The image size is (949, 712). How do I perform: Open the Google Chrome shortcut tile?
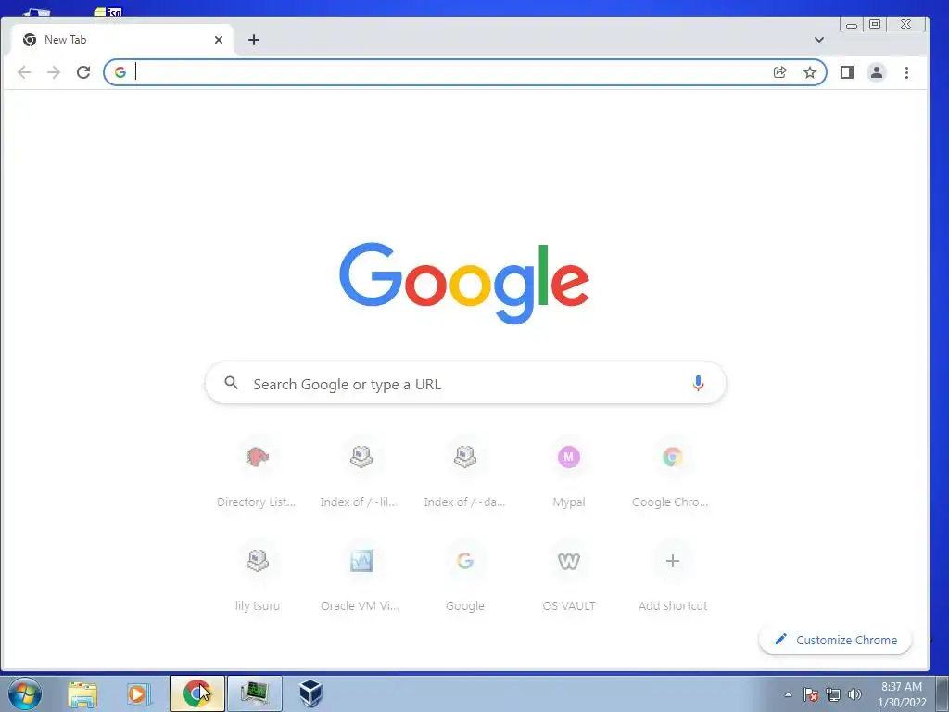673,474
